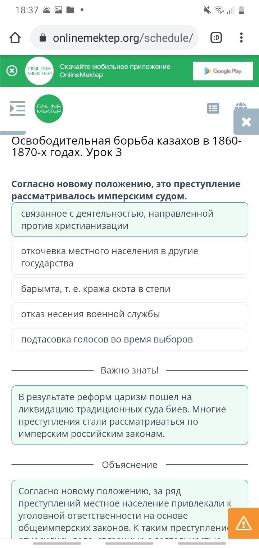
Task: Click the OnlineMektep logo in the green banner
Action: (40, 71)
